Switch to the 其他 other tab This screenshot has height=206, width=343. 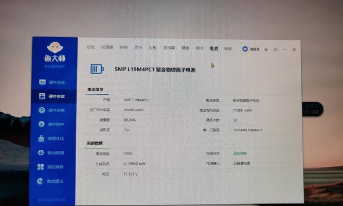pyautogui.click(x=228, y=48)
